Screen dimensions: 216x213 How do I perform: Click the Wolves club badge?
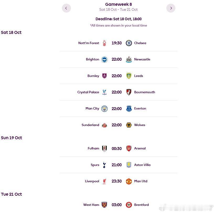pyautogui.click(x=129, y=125)
